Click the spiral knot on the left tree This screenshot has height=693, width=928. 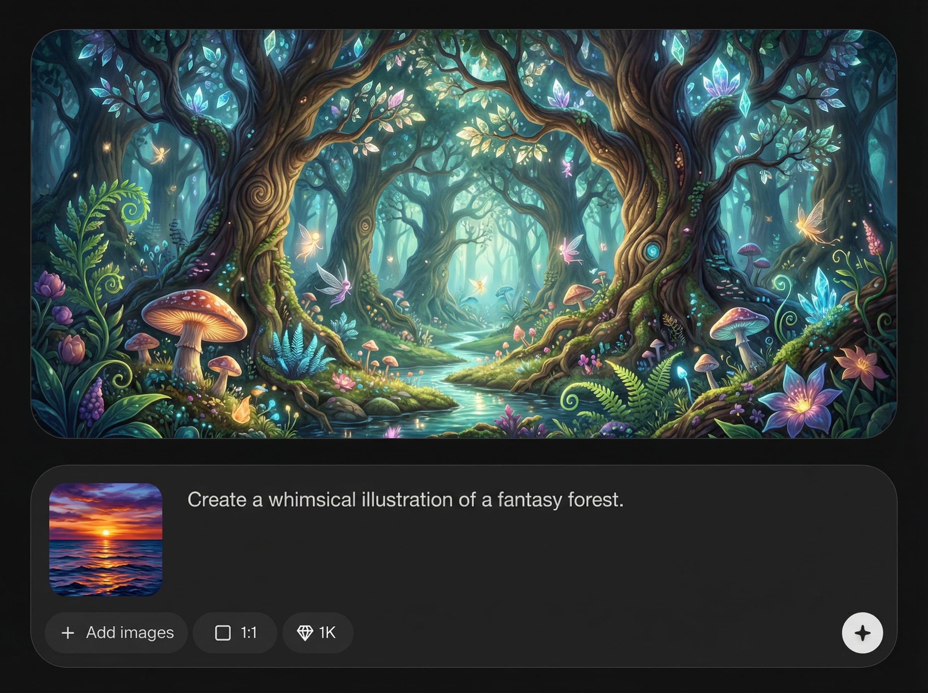[262, 194]
